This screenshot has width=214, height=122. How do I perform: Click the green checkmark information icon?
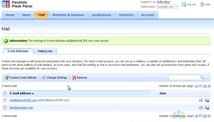coord(6,41)
